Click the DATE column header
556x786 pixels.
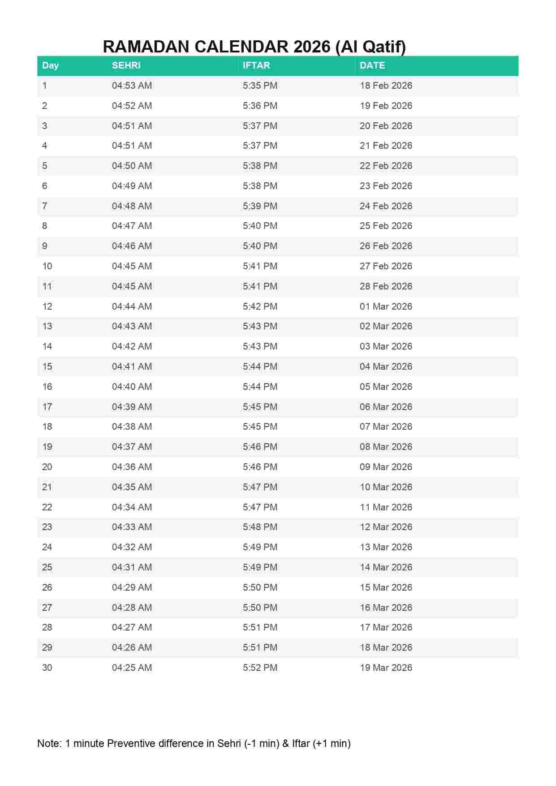click(x=372, y=65)
